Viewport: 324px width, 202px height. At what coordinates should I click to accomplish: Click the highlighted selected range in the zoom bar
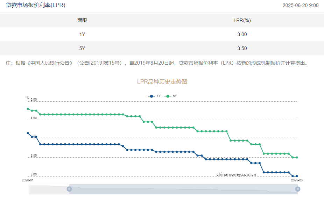182,189
